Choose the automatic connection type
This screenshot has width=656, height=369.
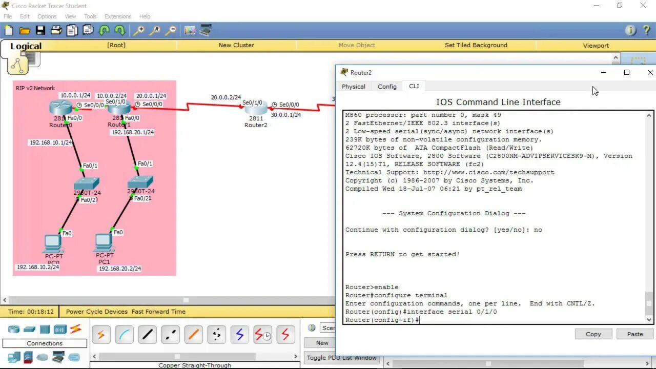pos(101,335)
